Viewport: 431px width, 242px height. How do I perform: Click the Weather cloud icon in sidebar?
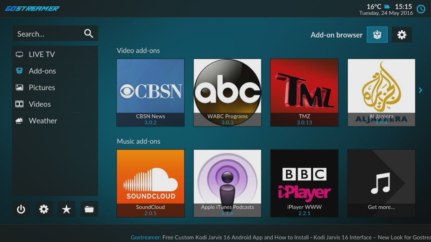pos(19,121)
